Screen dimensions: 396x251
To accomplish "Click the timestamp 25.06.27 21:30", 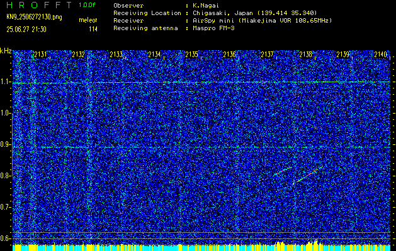I will (26, 29).
